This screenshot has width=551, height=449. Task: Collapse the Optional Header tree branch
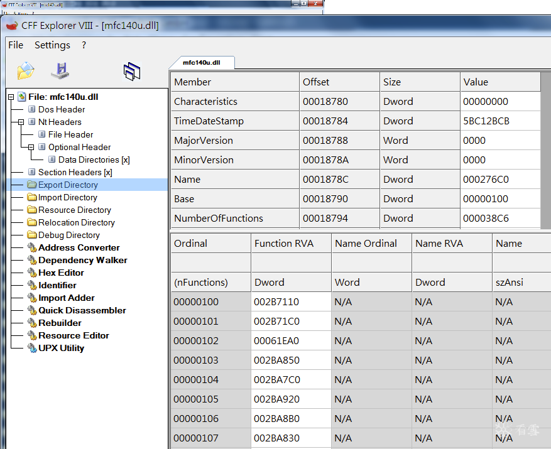pos(31,147)
